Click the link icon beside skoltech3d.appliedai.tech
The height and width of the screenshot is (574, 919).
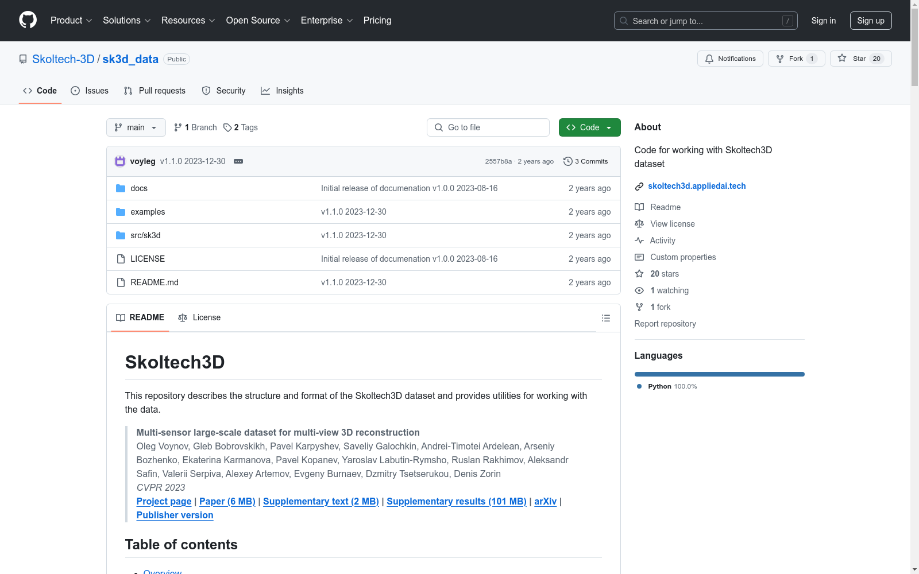click(639, 187)
